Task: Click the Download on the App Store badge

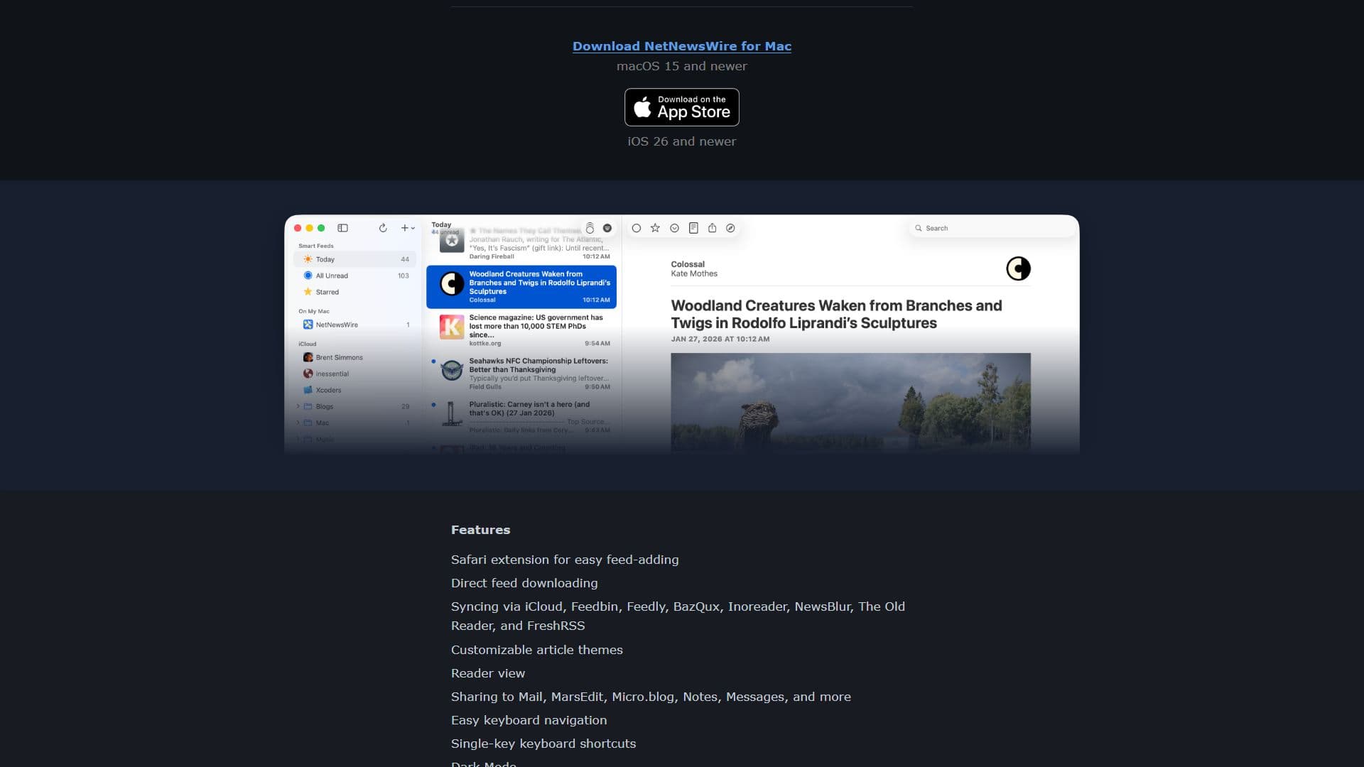Action: tap(681, 107)
